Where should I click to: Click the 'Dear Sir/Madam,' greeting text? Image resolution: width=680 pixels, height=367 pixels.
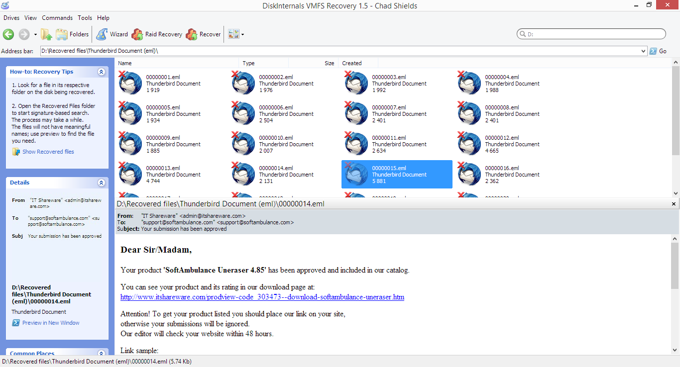click(x=156, y=250)
